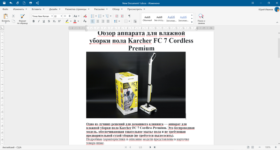Zoom in with status bar plus

(x=276, y=147)
